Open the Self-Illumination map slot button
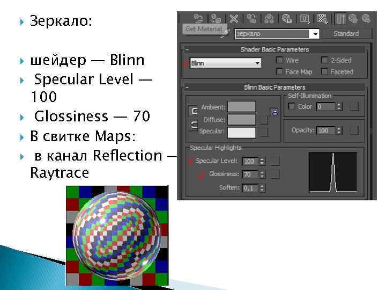Screen dimensions: 386x290 point(354,106)
